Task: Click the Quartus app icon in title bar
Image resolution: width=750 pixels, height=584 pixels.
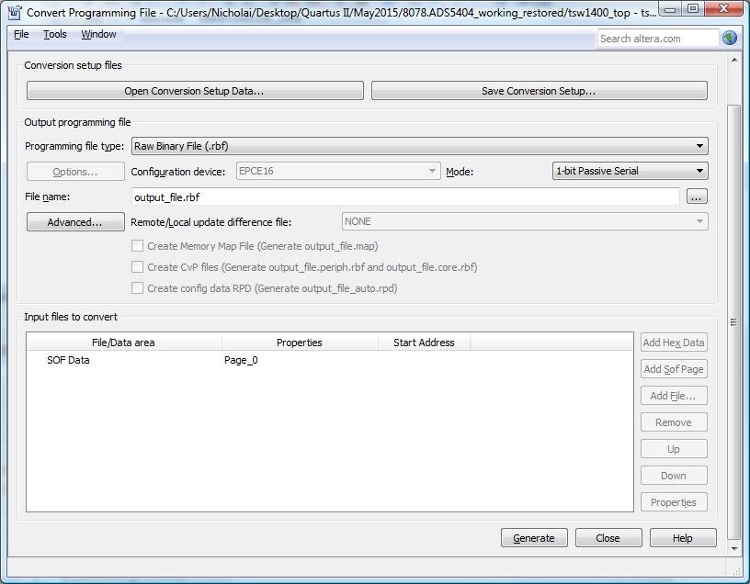Action: pos(15,12)
